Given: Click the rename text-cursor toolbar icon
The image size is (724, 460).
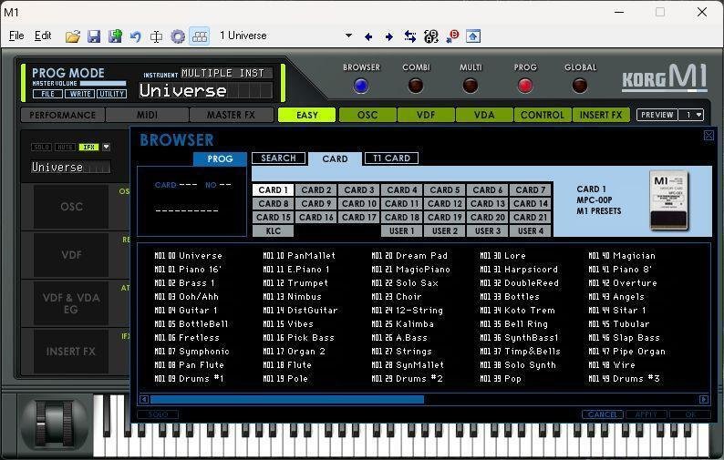Looking at the screenshot, I should 156,36.
